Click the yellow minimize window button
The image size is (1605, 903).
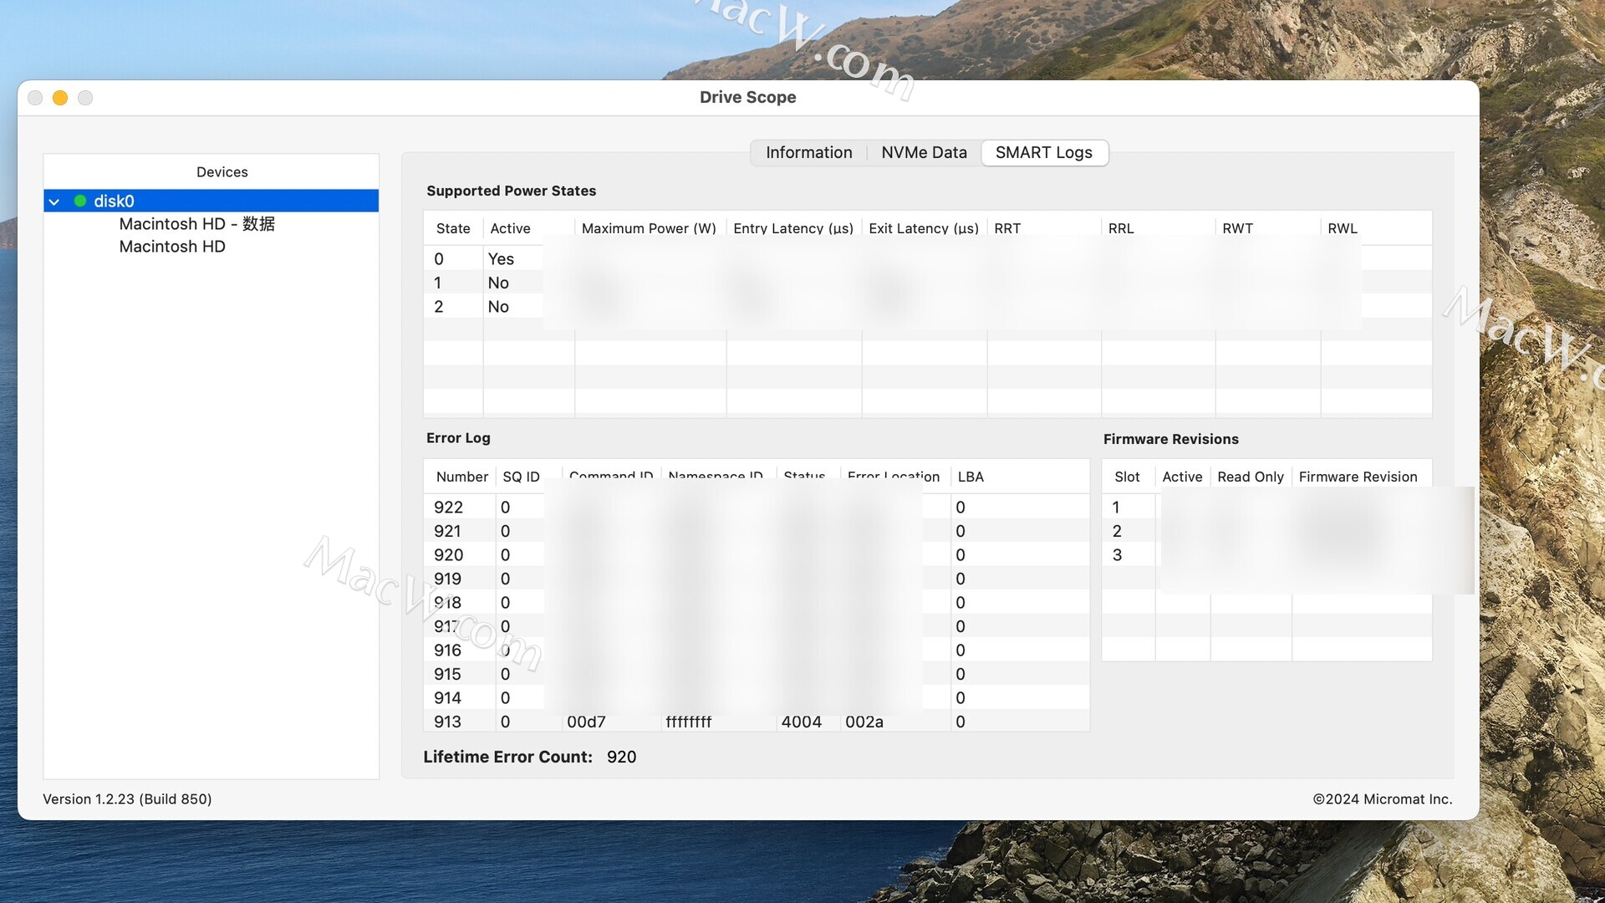pos(60,98)
